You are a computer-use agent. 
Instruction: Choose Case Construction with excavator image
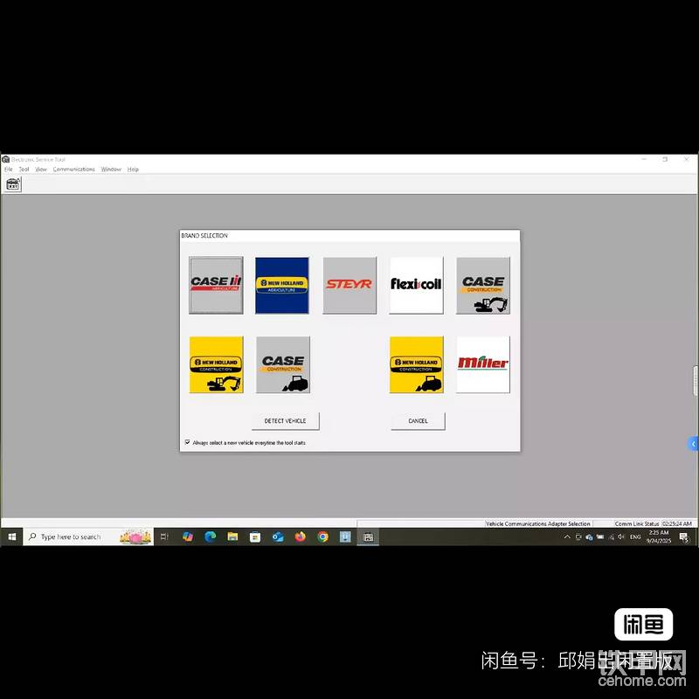(x=483, y=285)
